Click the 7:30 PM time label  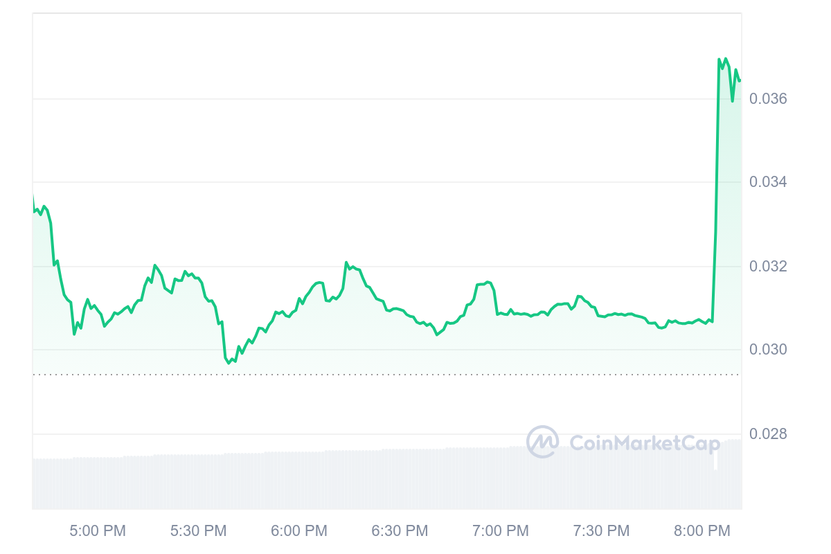tap(601, 531)
